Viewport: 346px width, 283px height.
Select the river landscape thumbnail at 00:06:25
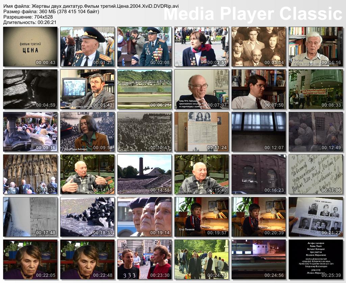point(144,89)
